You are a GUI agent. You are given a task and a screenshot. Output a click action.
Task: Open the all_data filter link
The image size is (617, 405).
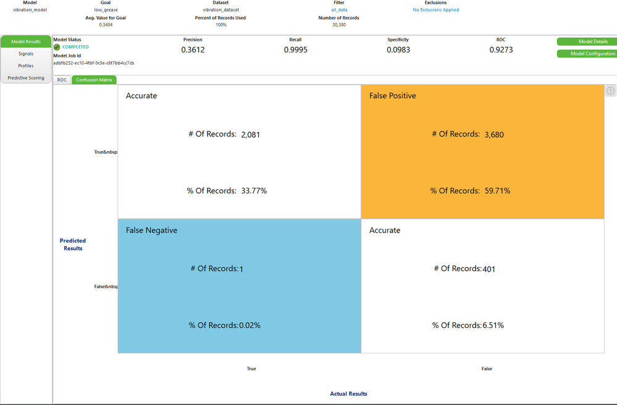point(339,10)
